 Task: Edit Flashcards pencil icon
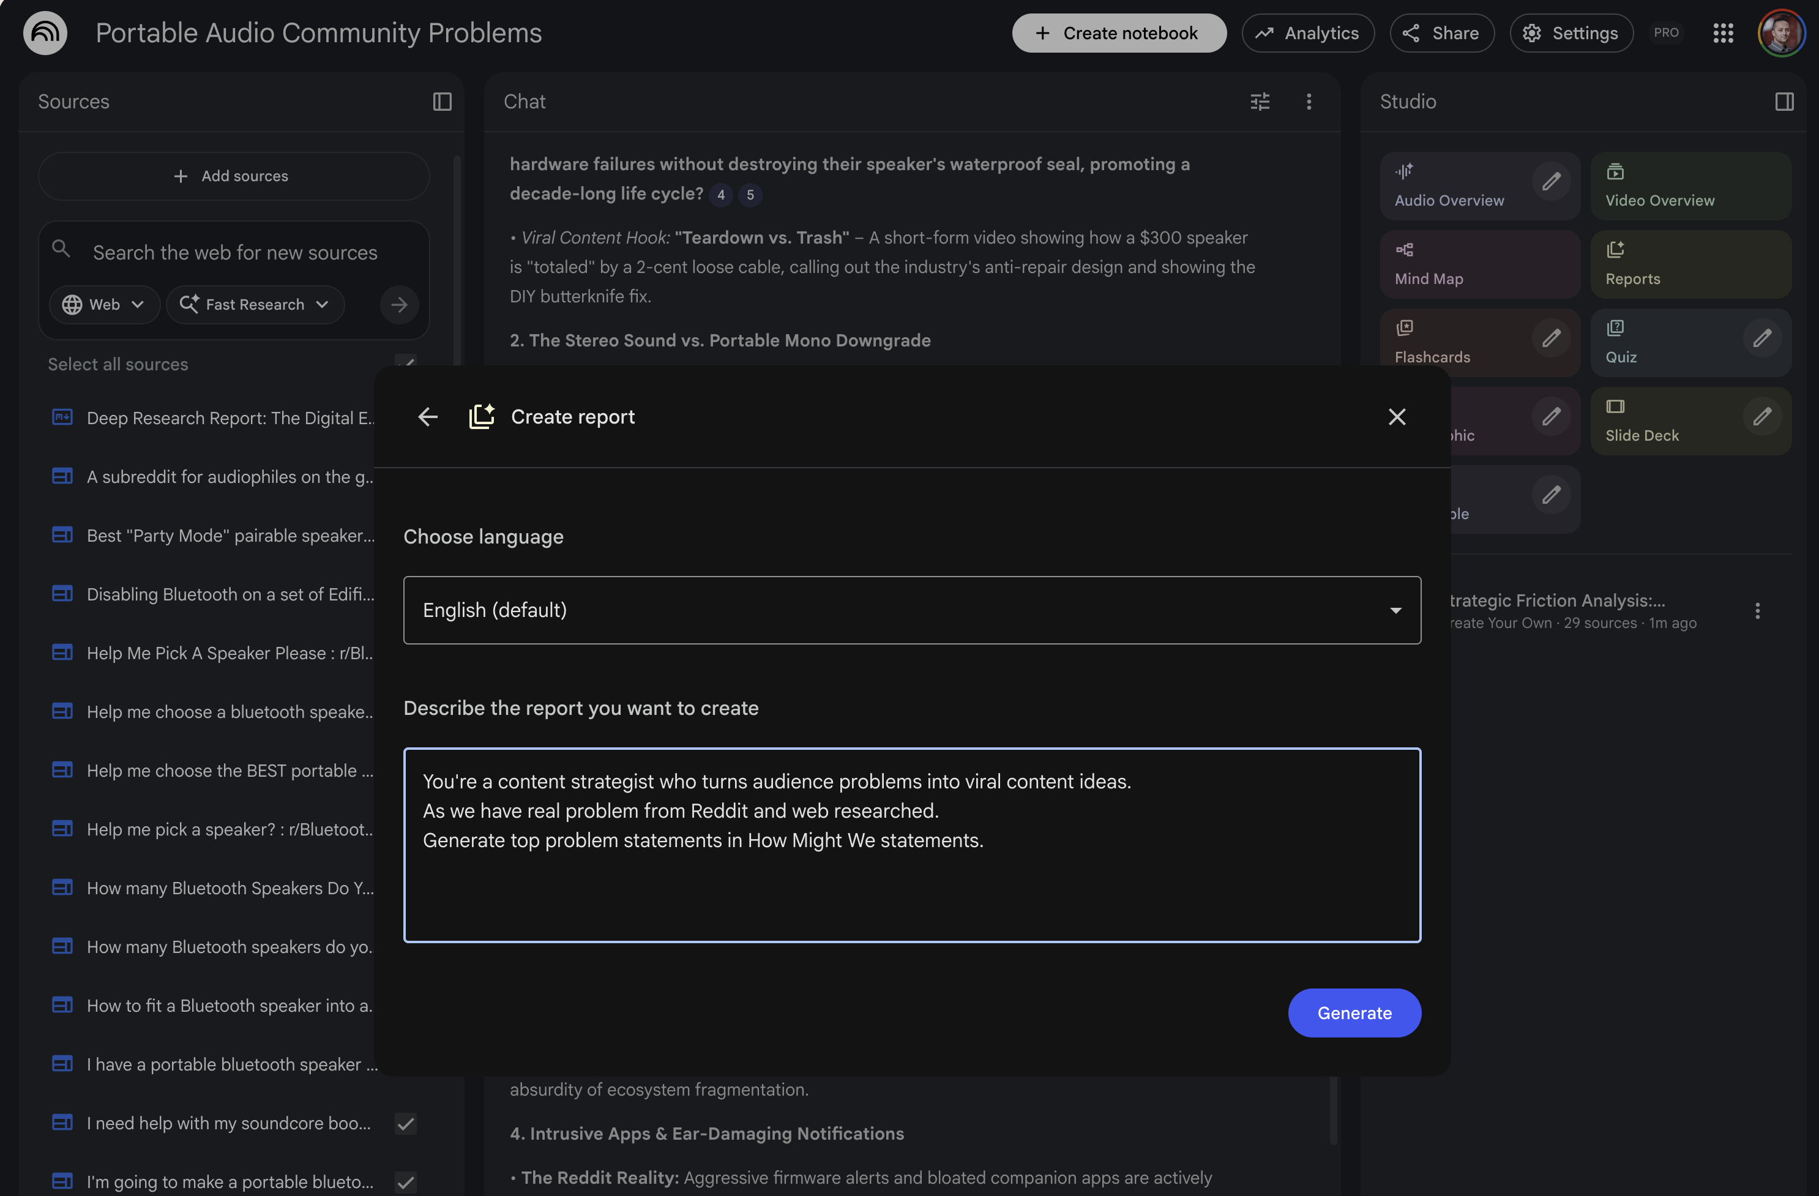[1552, 338]
